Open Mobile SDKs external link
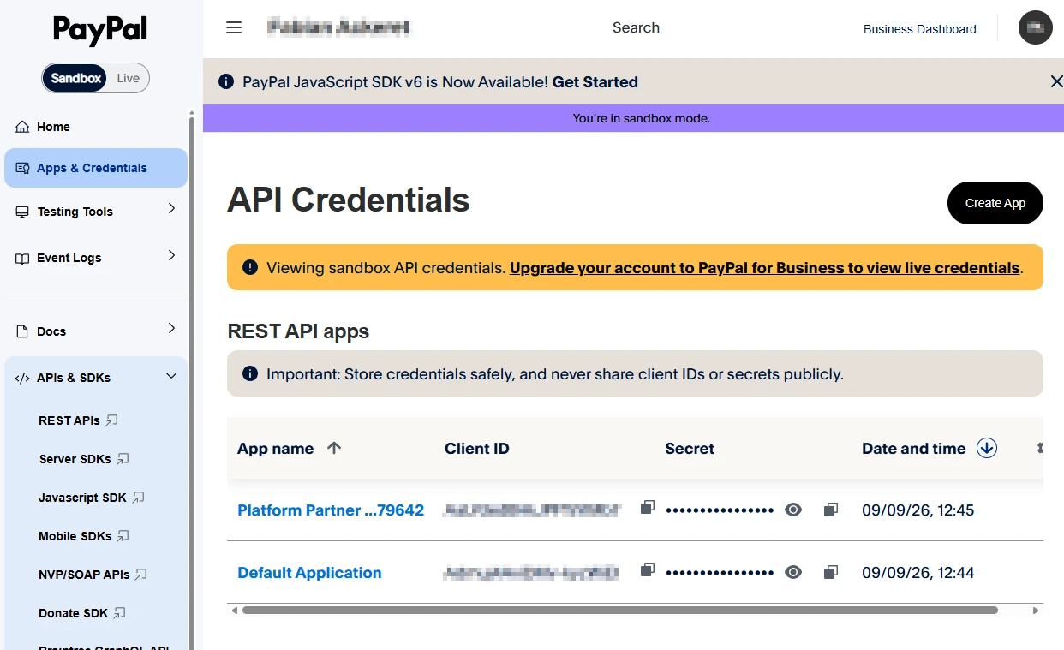Viewport: 1064px width, 650px height. (84, 536)
